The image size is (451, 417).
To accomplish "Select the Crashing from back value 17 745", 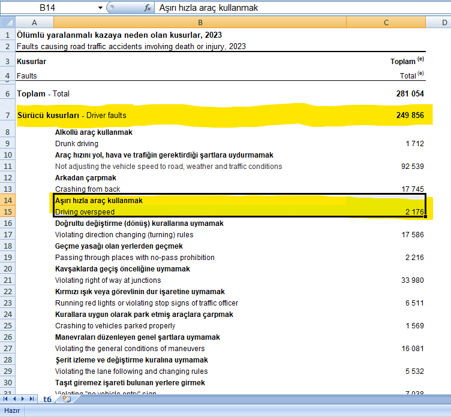I will (412, 189).
